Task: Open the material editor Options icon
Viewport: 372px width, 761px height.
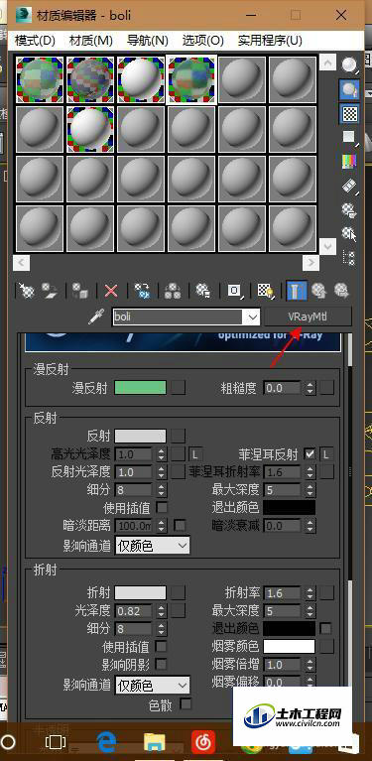Action: [349, 209]
